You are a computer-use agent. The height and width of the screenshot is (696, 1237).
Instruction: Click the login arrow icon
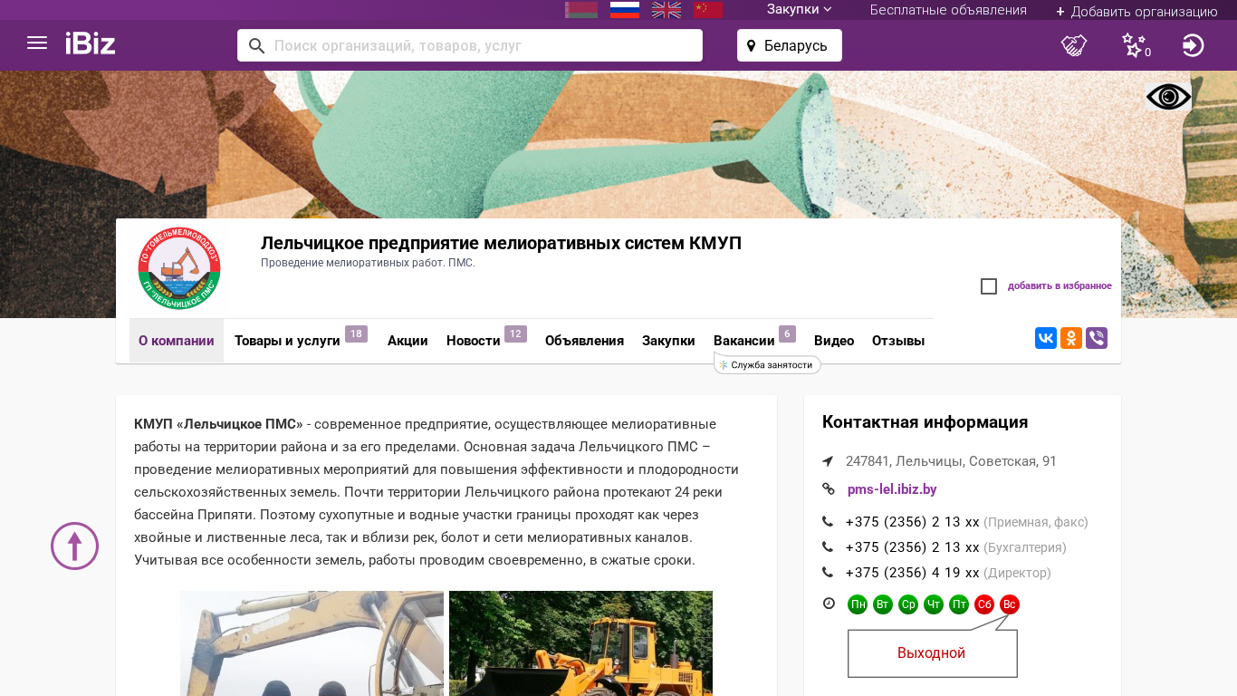[1194, 45]
